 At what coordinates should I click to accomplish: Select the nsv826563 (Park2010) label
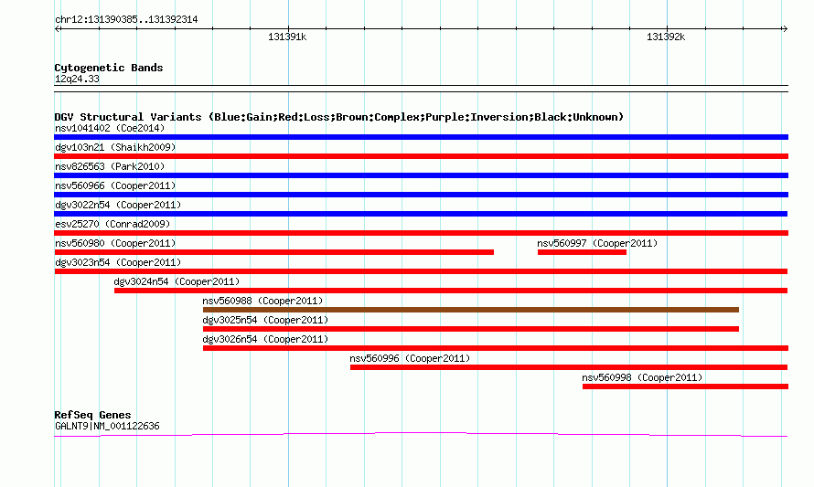point(110,166)
